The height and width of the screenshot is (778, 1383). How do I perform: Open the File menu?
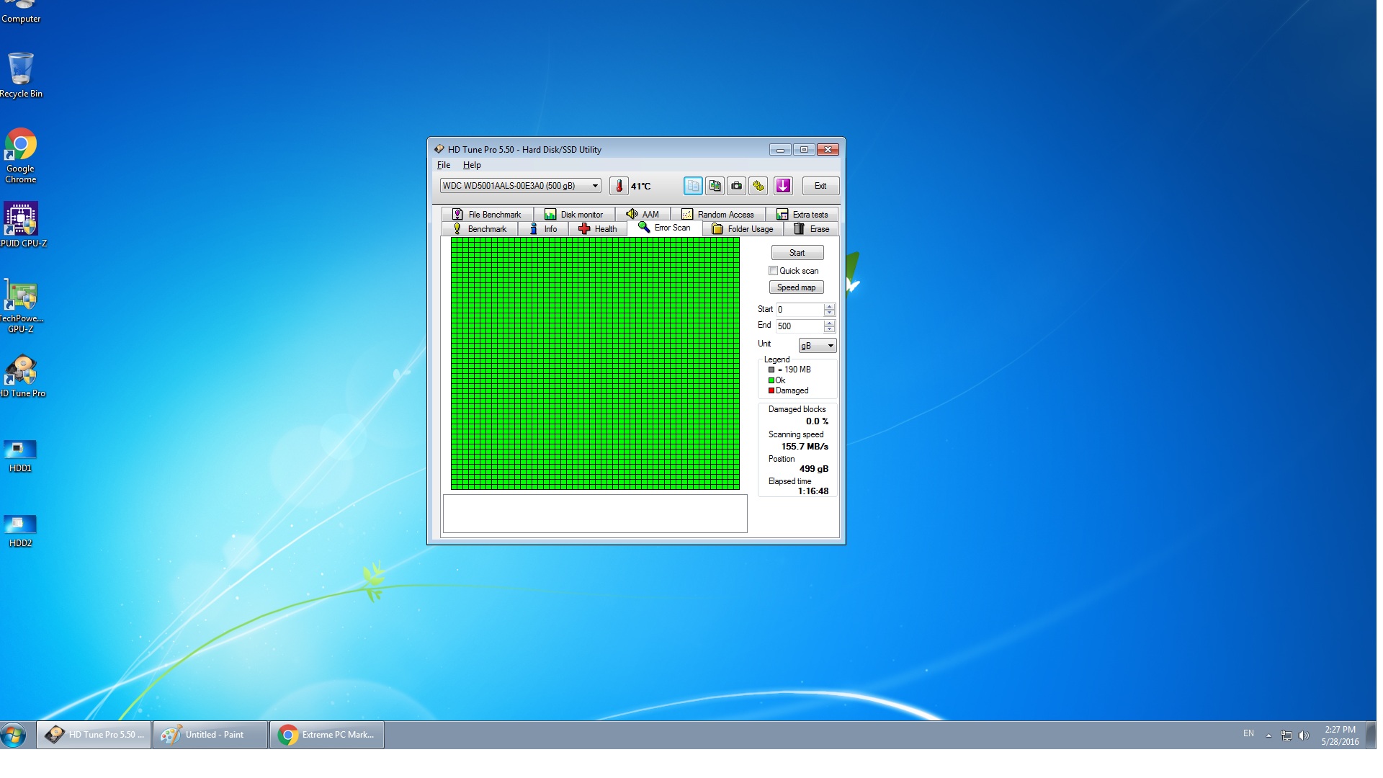444,165
